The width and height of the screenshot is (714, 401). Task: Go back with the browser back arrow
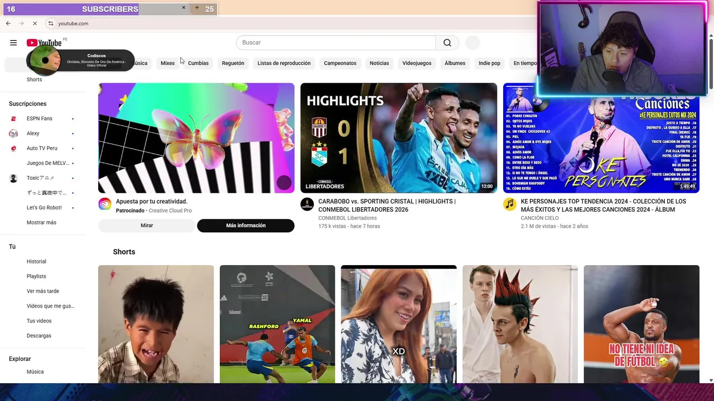click(8, 23)
